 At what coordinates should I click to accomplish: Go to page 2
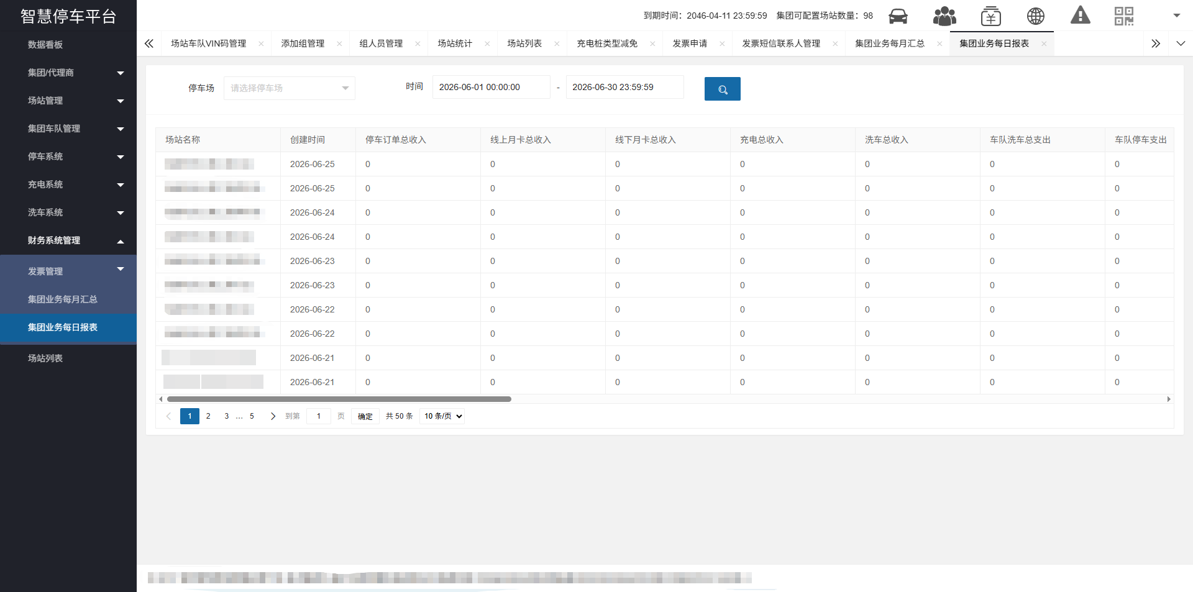(x=208, y=416)
